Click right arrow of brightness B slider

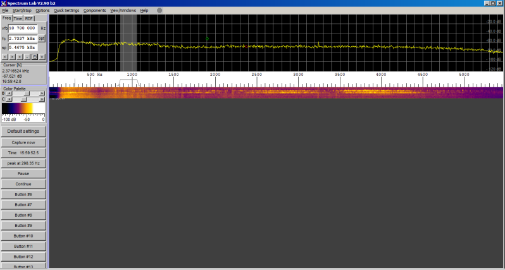(x=42, y=94)
